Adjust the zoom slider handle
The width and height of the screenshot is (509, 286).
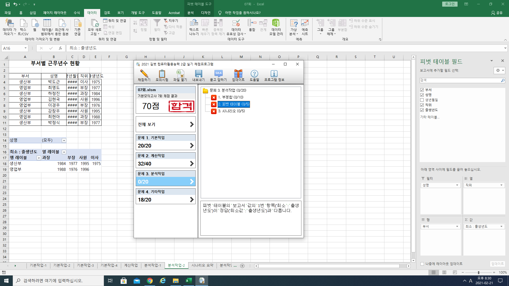[479, 272]
